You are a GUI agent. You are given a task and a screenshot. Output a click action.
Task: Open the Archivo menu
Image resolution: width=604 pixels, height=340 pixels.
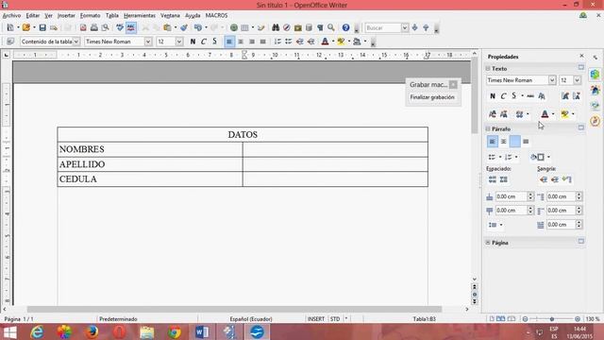[11, 15]
